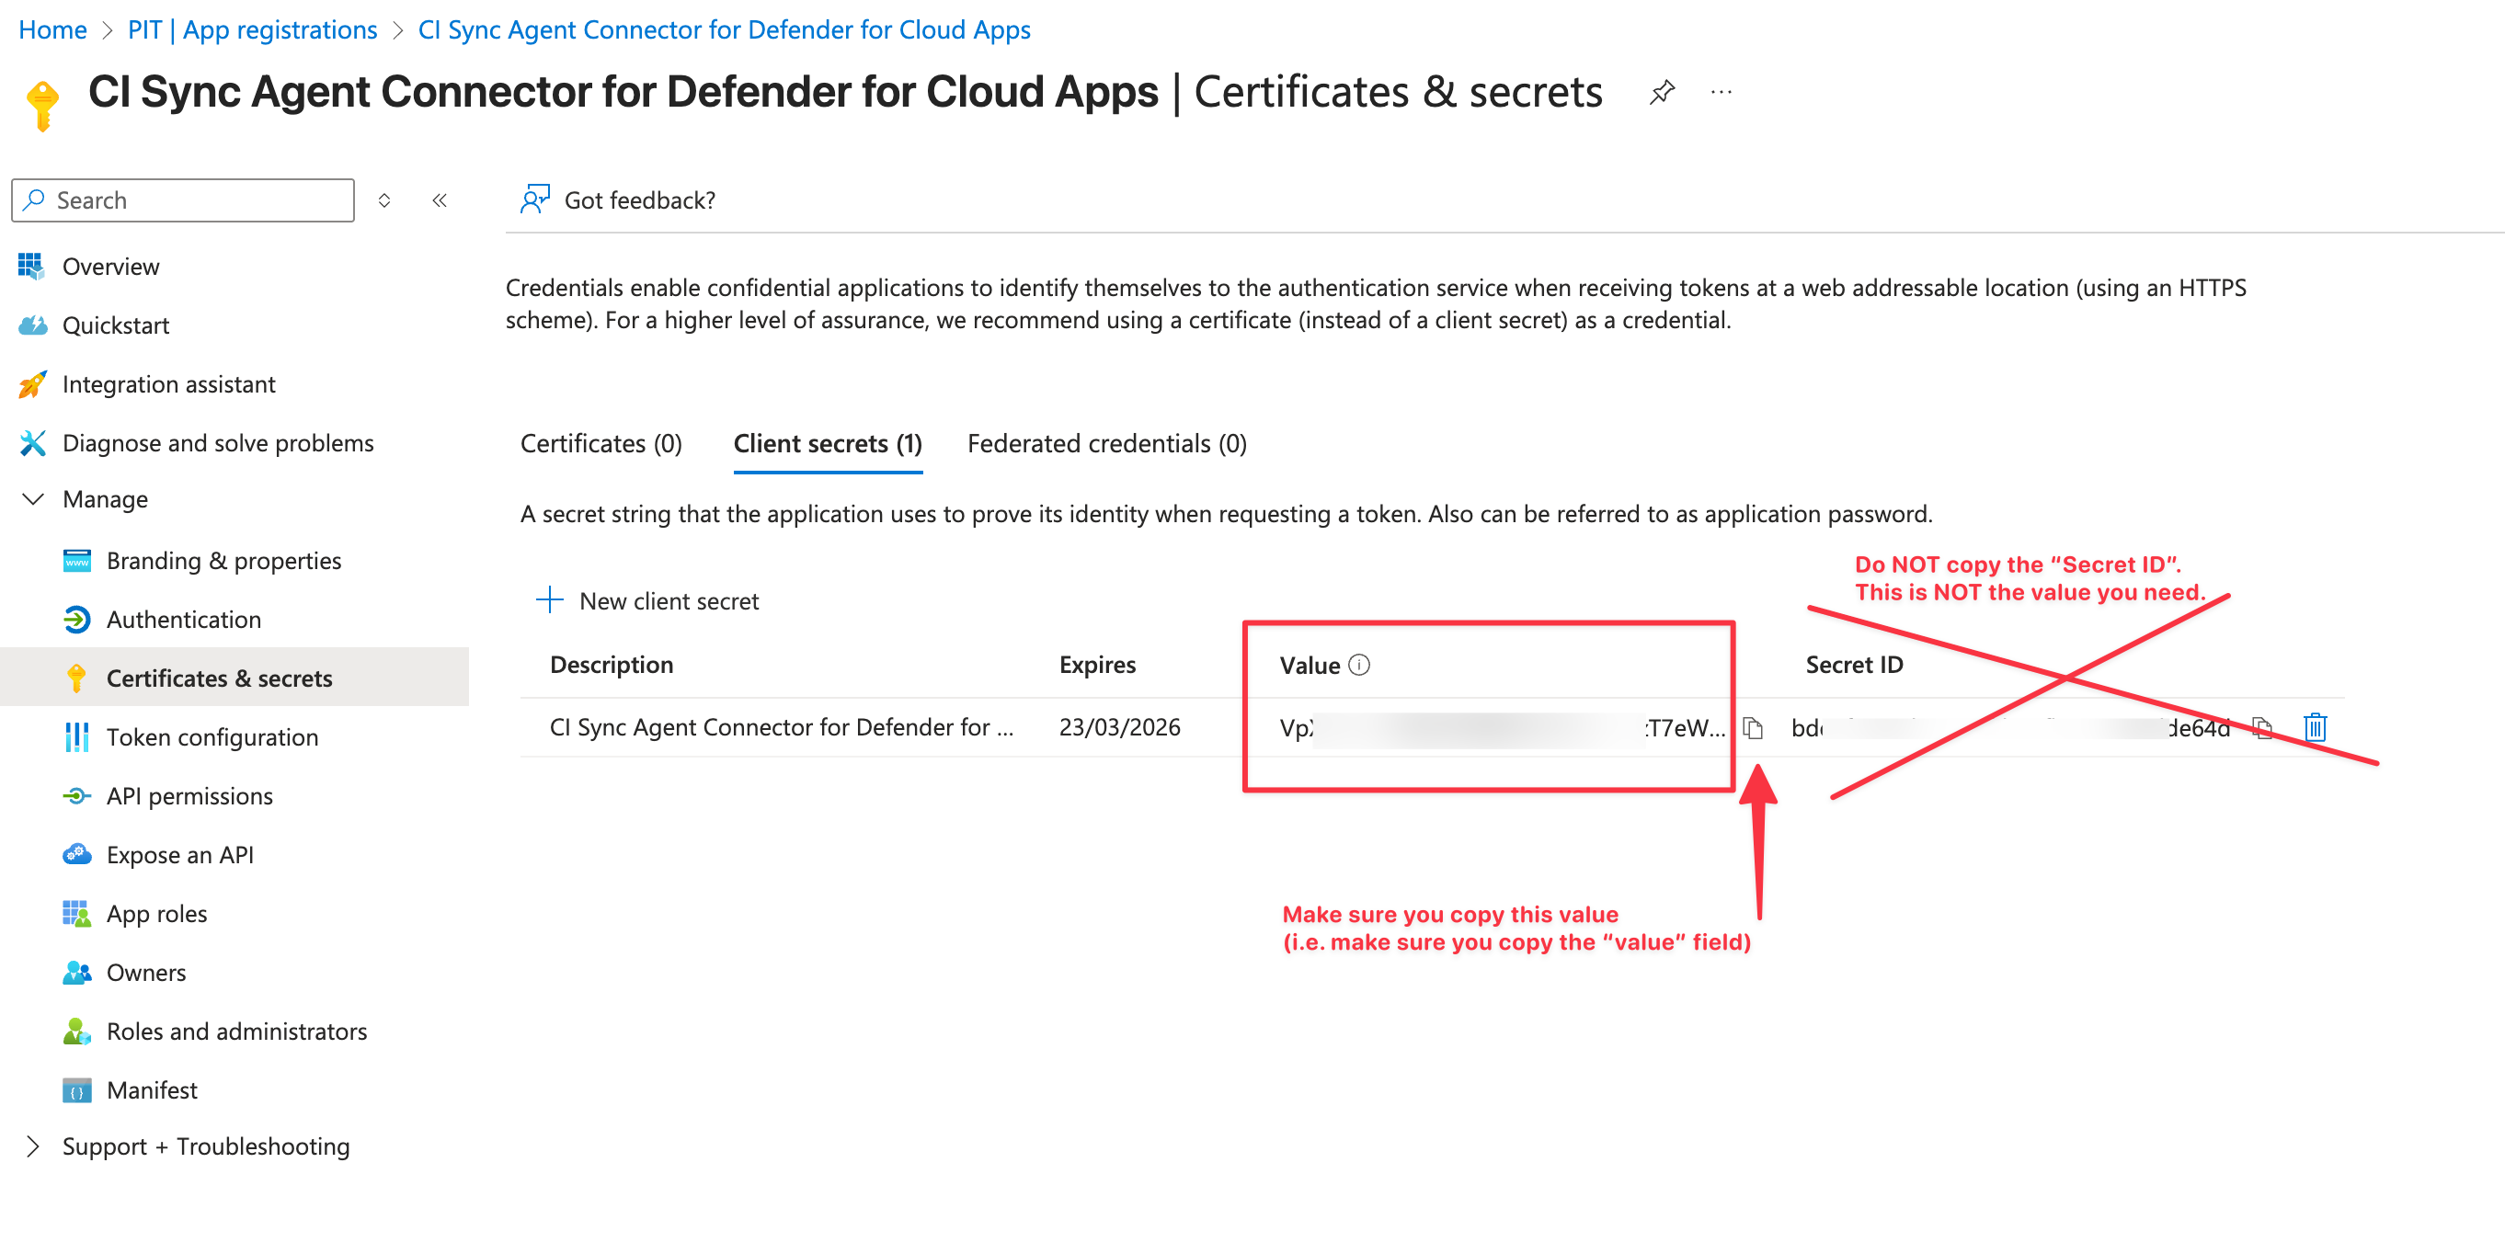Click the Secret ID column header
The height and width of the screenshot is (1254, 2505).
click(1854, 665)
